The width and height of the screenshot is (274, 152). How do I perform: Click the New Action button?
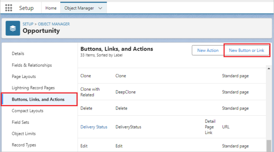point(208,51)
